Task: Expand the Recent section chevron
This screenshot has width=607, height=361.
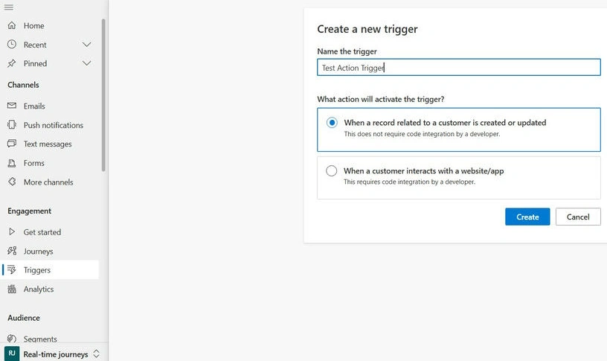Action: [x=87, y=45]
